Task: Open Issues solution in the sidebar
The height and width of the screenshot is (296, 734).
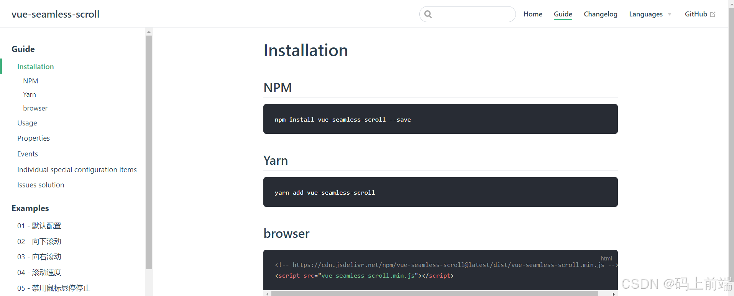Action: pyautogui.click(x=41, y=185)
